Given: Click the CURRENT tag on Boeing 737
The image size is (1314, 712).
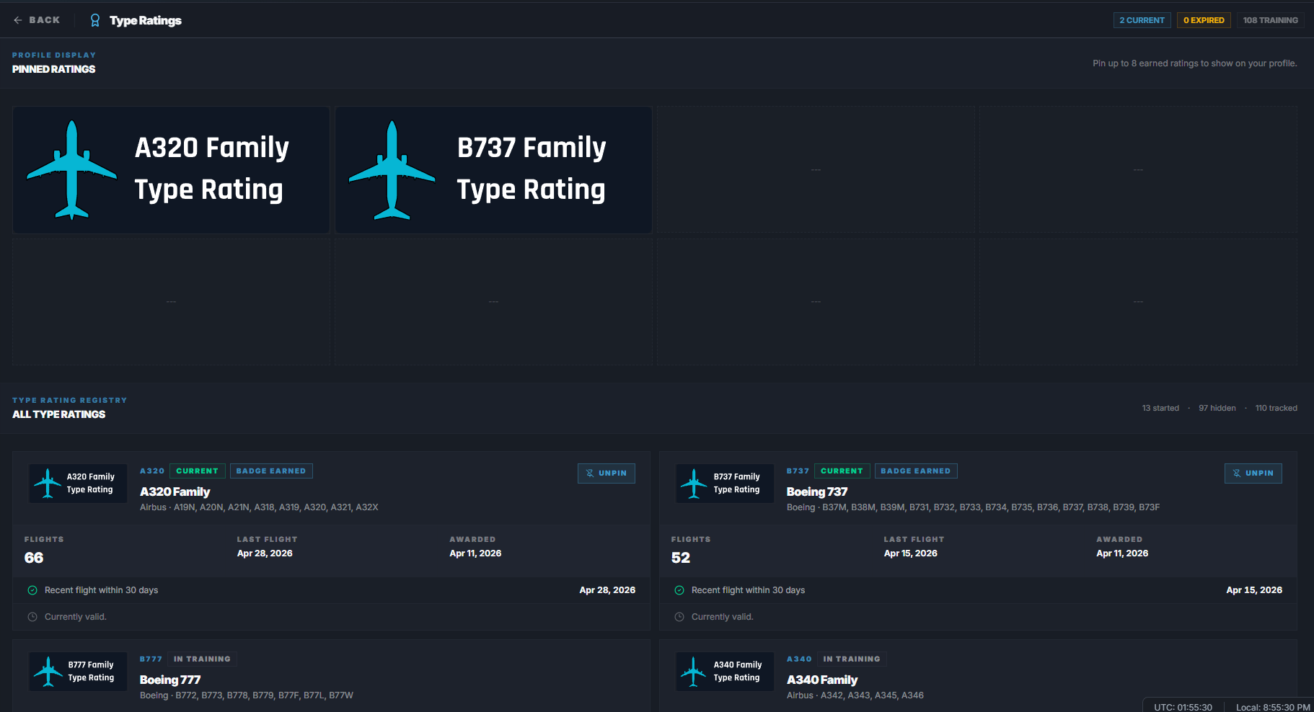Looking at the screenshot, I should coord(842,471).
